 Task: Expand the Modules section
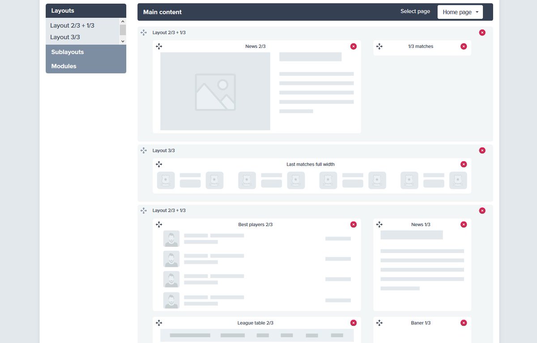[86, 66]
